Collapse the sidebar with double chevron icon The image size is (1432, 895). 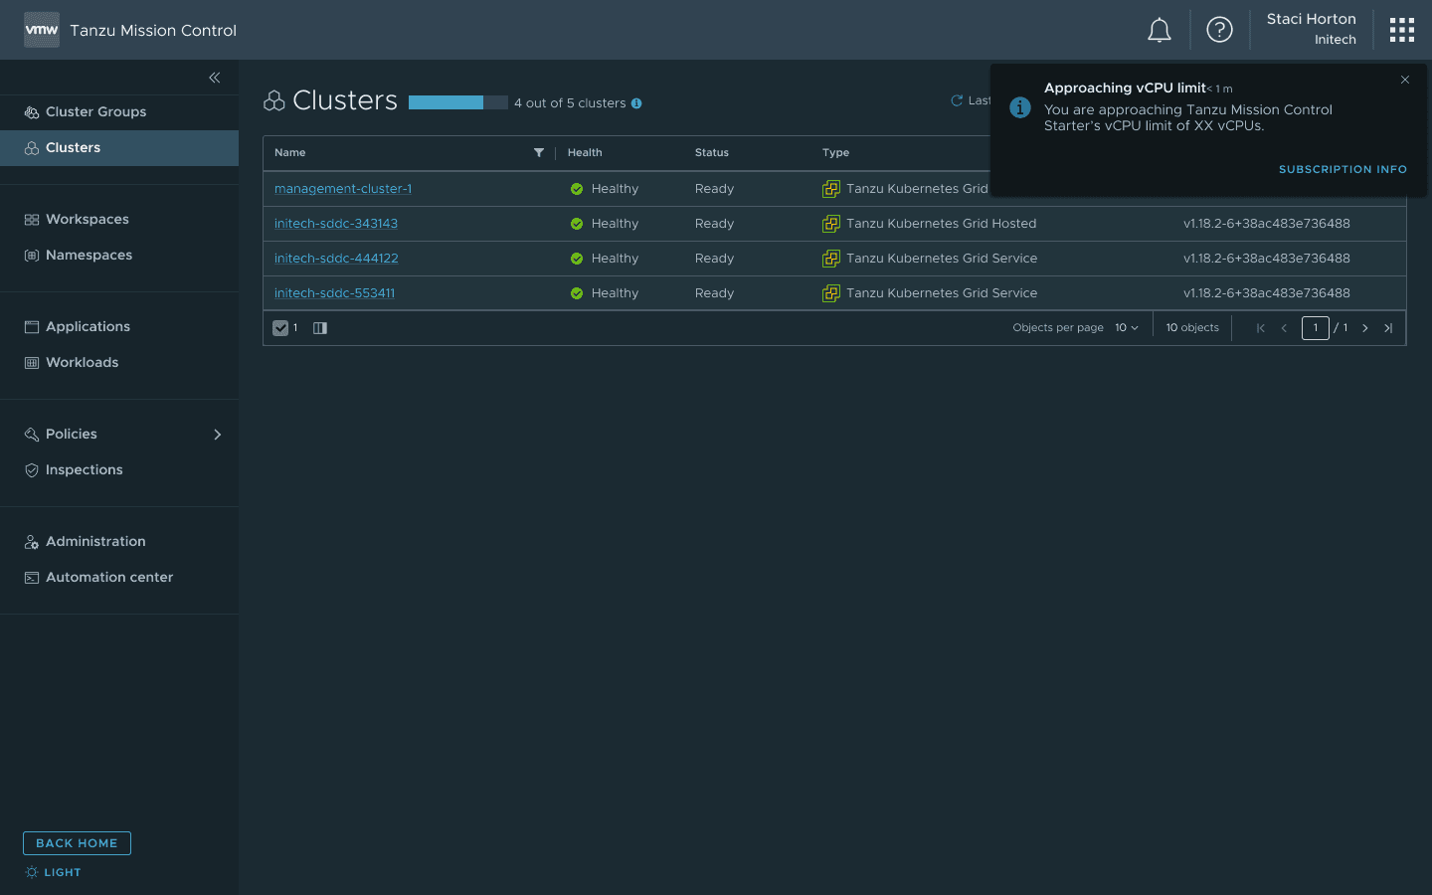click(x=215, y=78)
